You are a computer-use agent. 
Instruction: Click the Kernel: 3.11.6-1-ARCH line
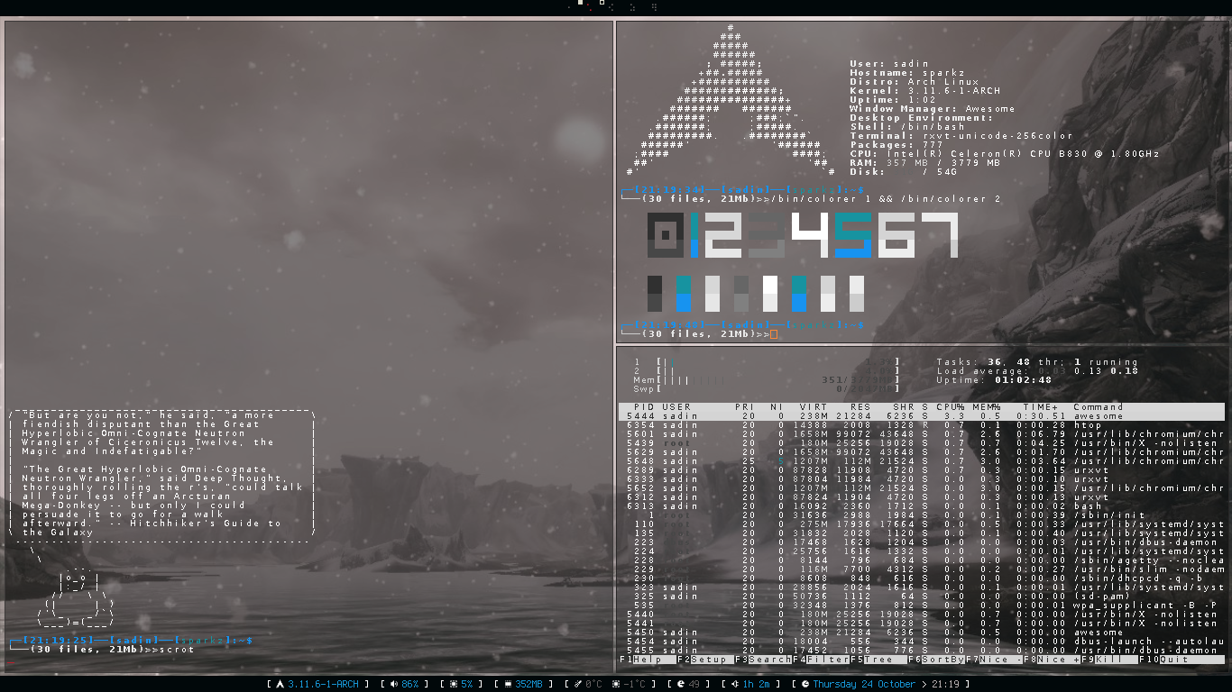(925, 91)
